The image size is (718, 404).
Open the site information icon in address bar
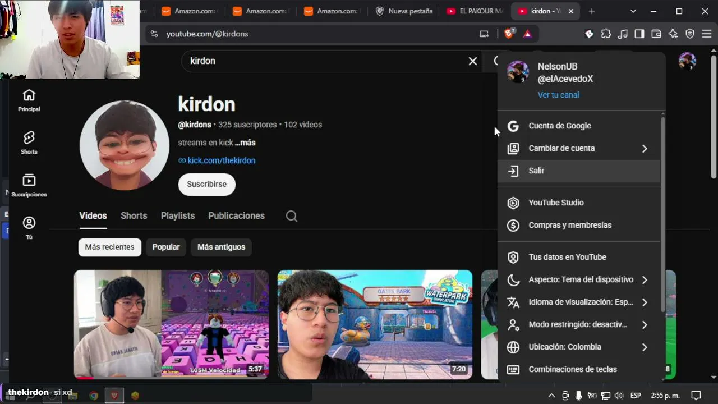click(154, 34)
